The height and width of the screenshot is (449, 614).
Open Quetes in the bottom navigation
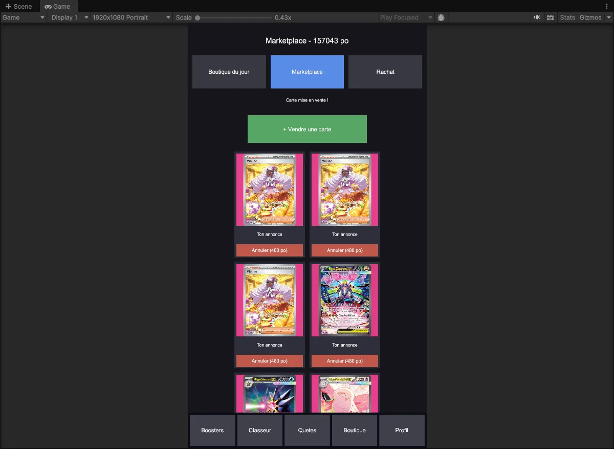(x=307, y=430)
